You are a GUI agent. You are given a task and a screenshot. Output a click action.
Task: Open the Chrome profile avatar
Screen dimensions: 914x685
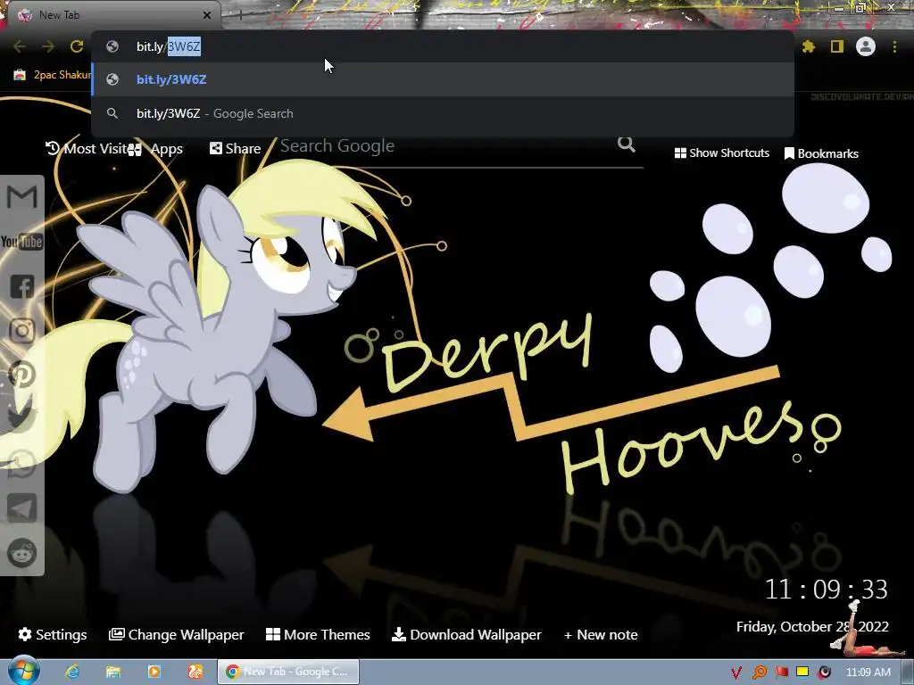[x=866, y=46]
